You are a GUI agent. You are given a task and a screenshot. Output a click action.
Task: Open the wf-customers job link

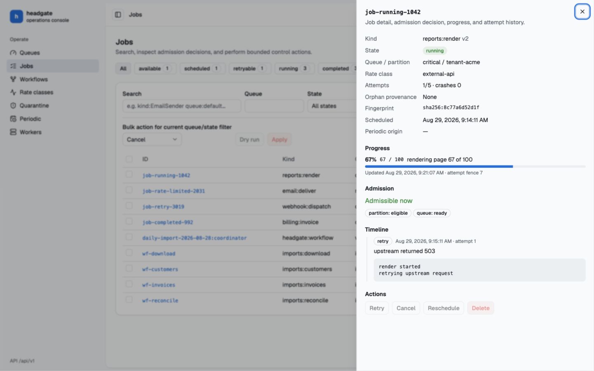(x=160, y=269)
